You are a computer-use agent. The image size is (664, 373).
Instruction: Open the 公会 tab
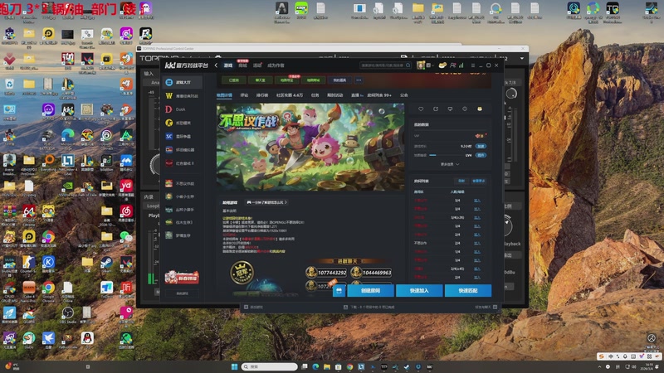pos(404,95)
